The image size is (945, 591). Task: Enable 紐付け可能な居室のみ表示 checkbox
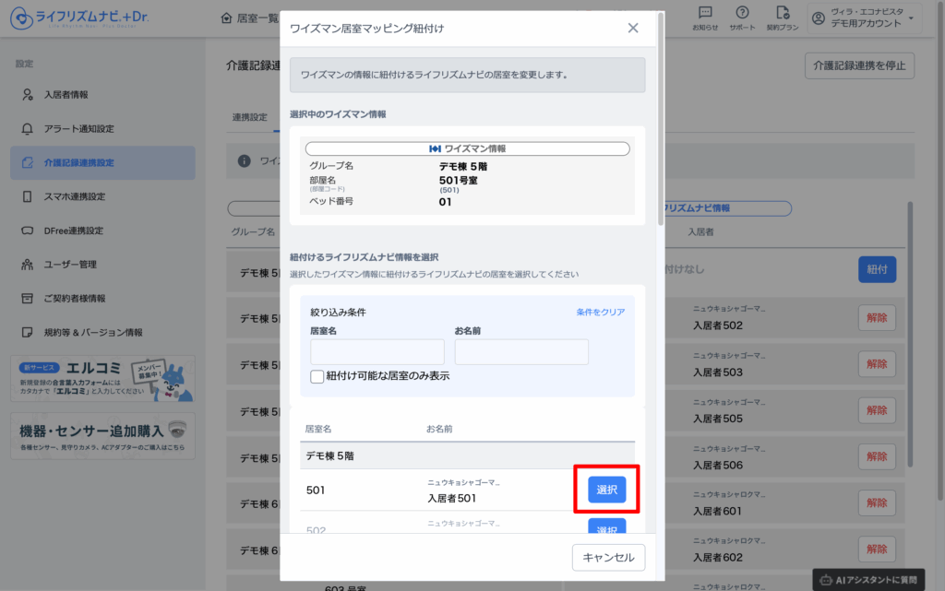[x=317, y=376]
